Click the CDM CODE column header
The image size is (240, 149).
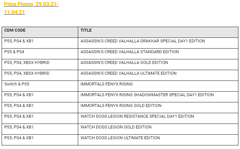[x=15, y=30]
